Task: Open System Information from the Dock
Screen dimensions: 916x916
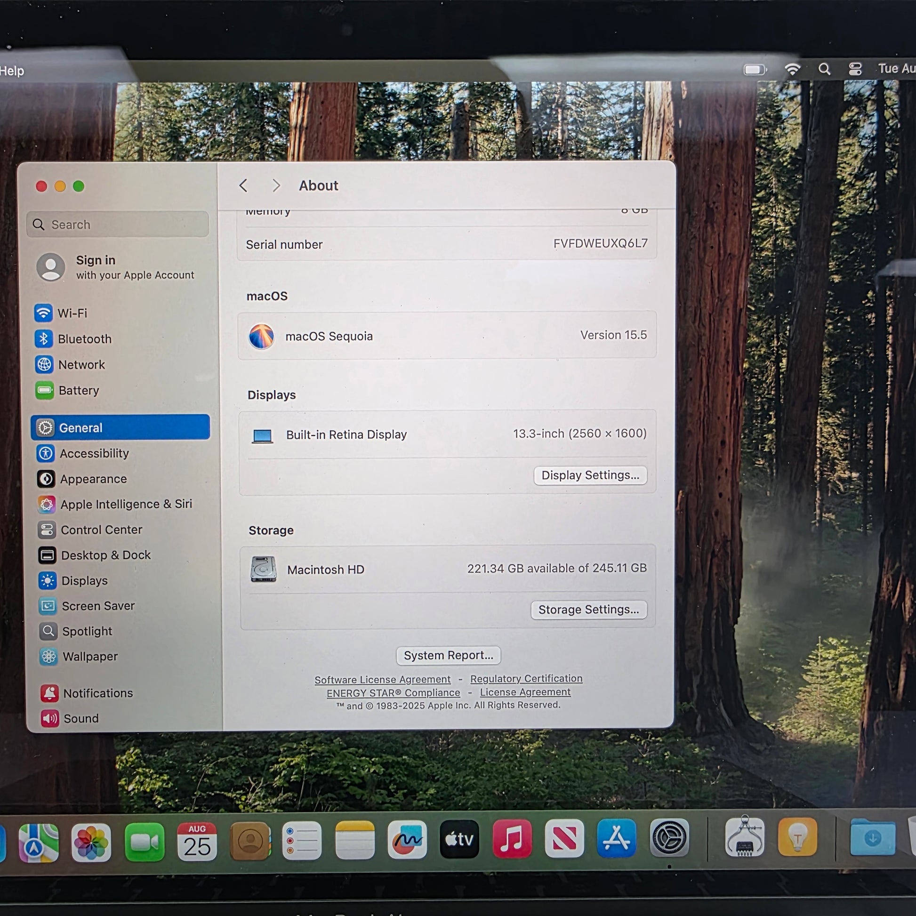Action: pos(744,837)
